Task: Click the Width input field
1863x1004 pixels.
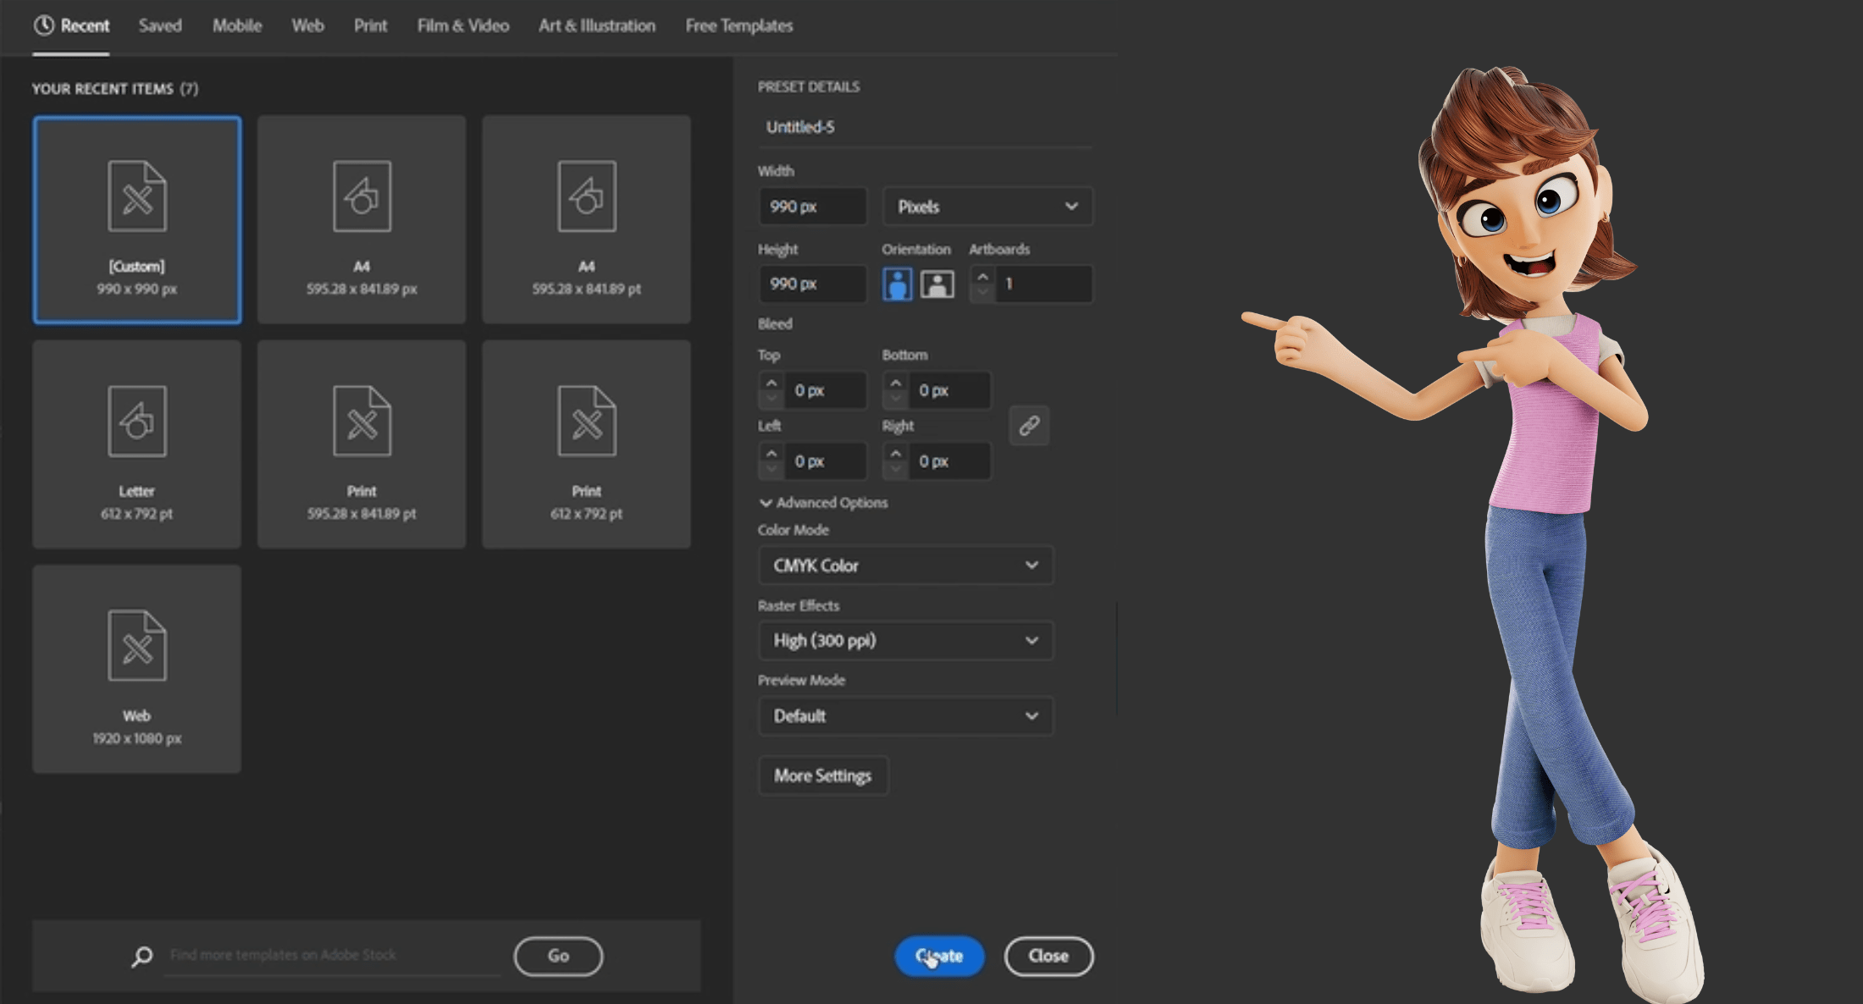Action: tap(812, 207)
